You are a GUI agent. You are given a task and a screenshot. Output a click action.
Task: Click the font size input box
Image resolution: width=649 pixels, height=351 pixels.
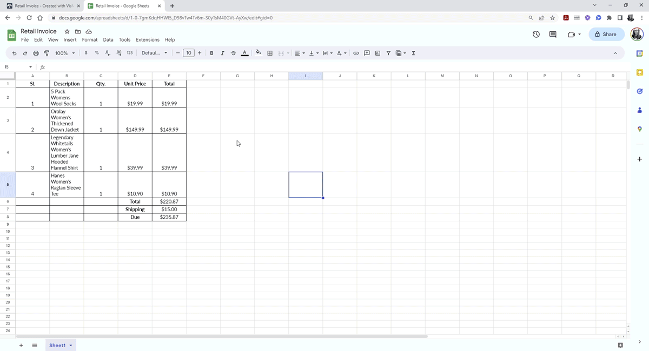(x=188, y=53)
